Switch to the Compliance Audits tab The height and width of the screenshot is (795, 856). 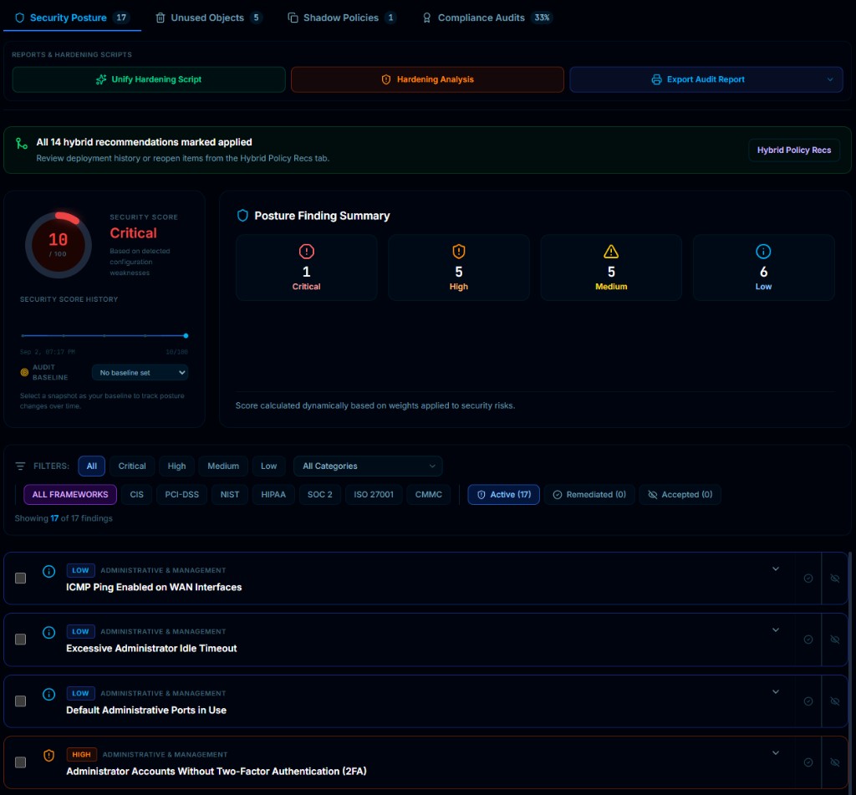click(487, 18)
